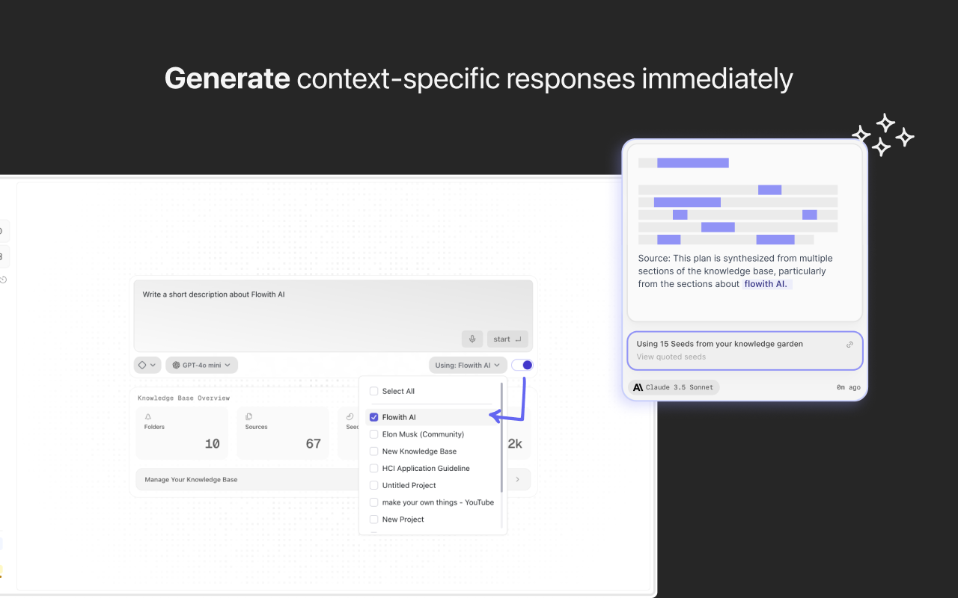This screenshot has width=958, height=598.
Task: Expand Manage Your Knowledge Base chevron
Action: (517, 479)
